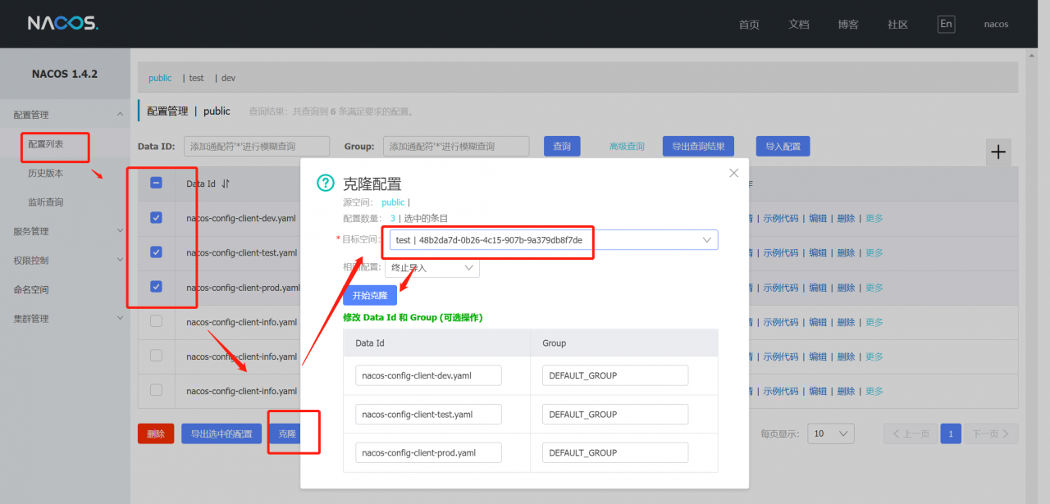Click nacos-config-client-prod.yaml in the config table

tap(244, 287)
